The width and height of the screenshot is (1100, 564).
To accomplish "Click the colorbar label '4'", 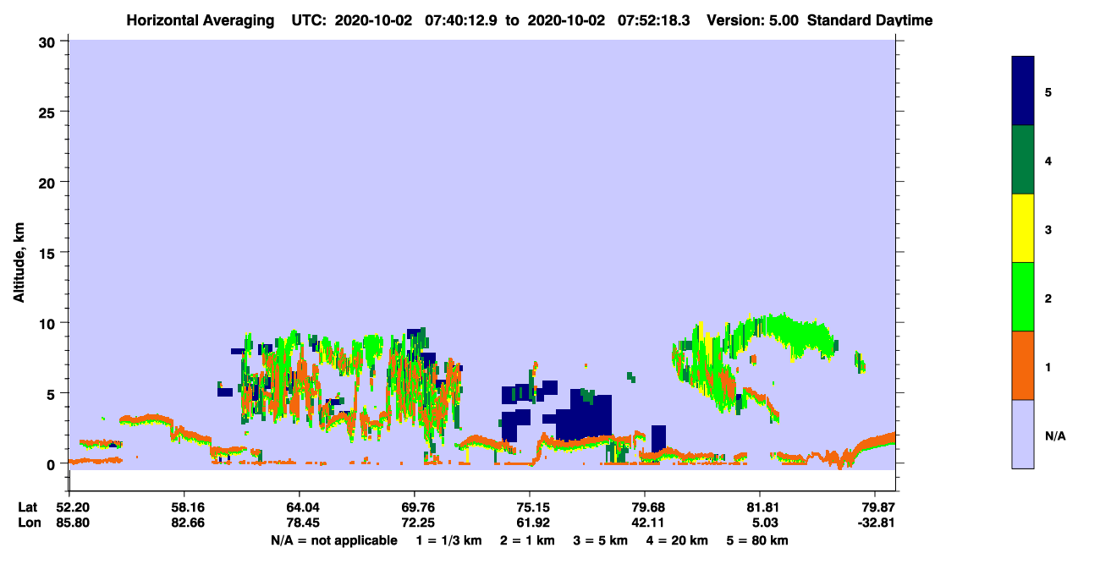I will click(x=1048, y=161).
